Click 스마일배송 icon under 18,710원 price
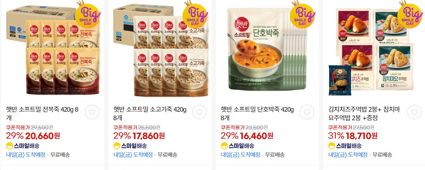The width and height of the screenshot is (425, 170). click(x=345, y=145)
